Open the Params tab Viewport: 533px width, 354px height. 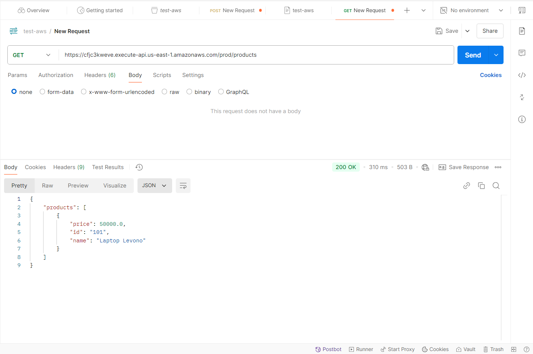coord(17,75)
